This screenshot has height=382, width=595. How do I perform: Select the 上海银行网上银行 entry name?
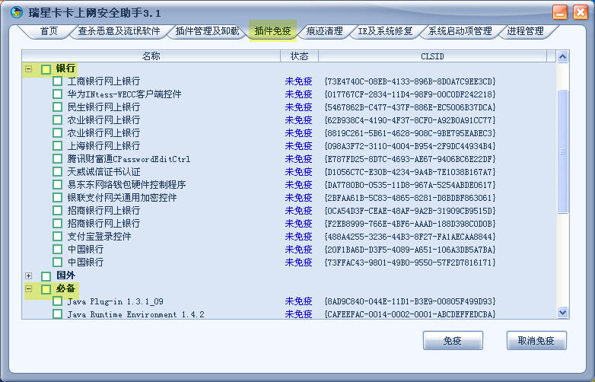[x=103, y=146]
